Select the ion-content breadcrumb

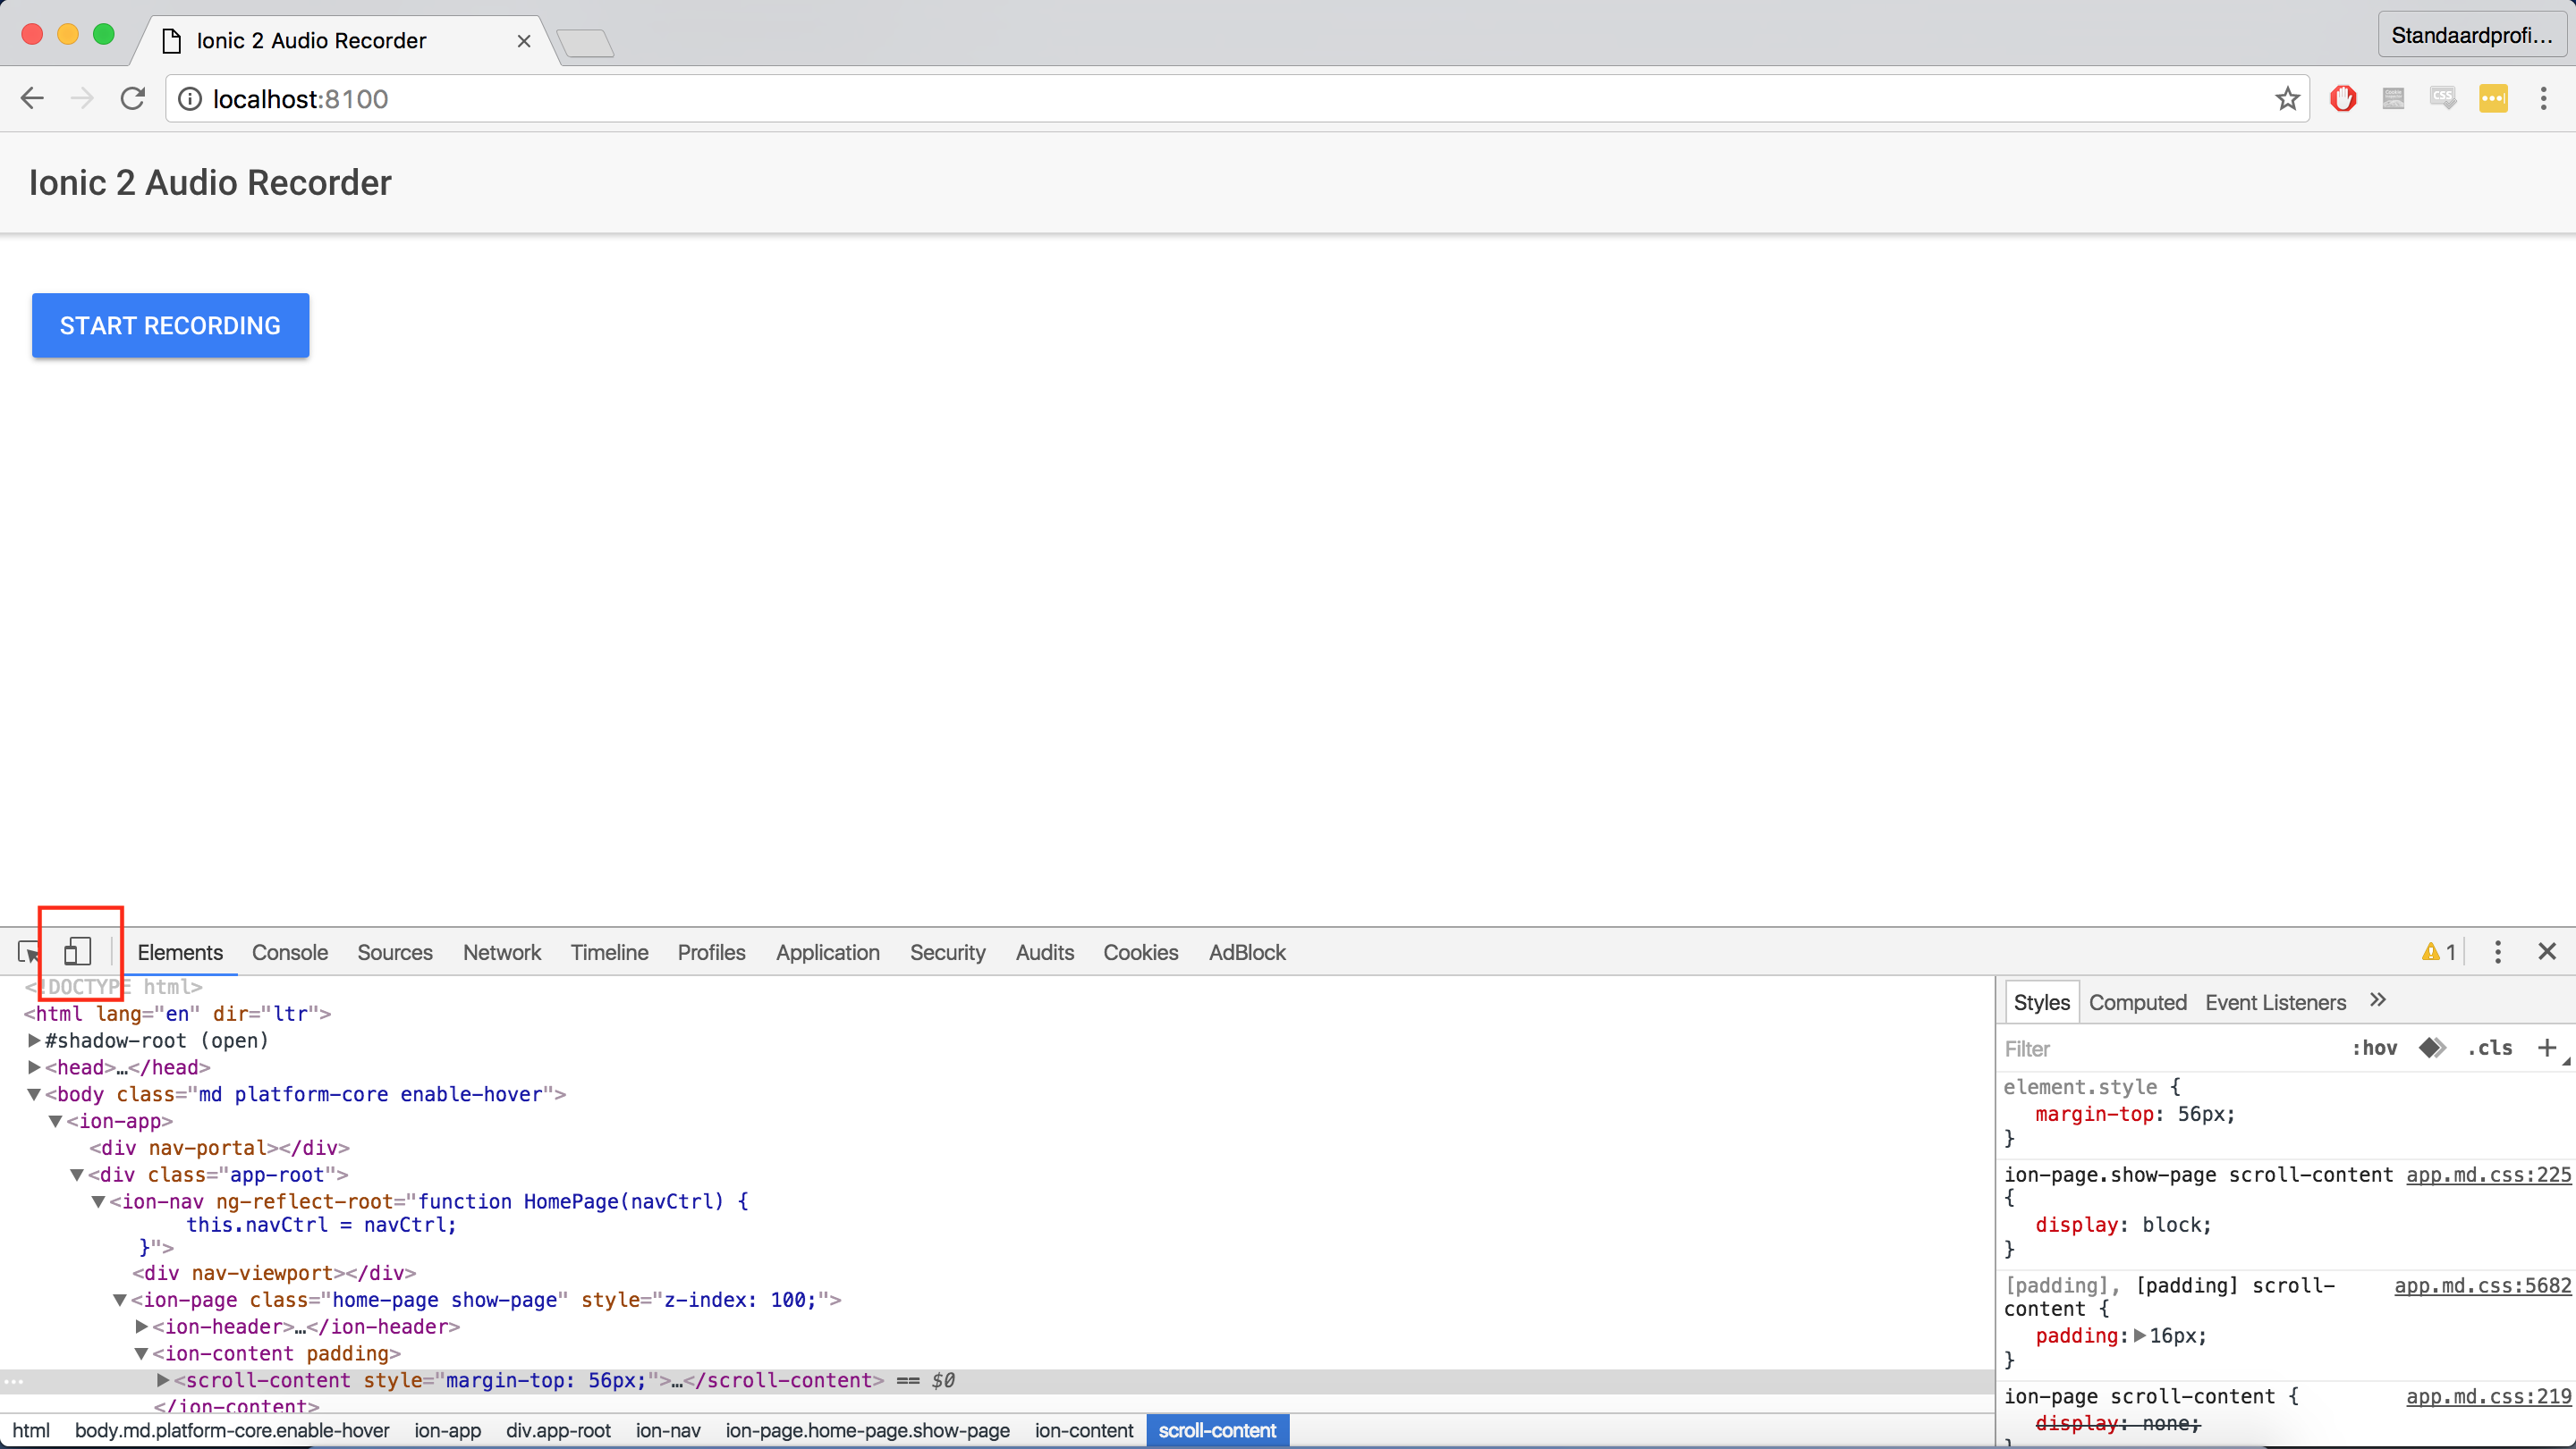click(x=1084, y=1430)
